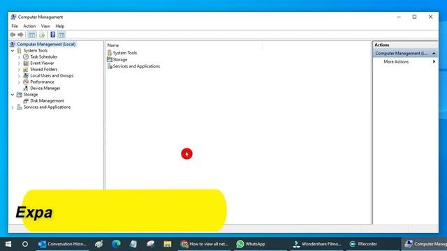Click the Shared Folders icon in tree
The height and width of the screenshot is (251, 447).
click(26, 70)
